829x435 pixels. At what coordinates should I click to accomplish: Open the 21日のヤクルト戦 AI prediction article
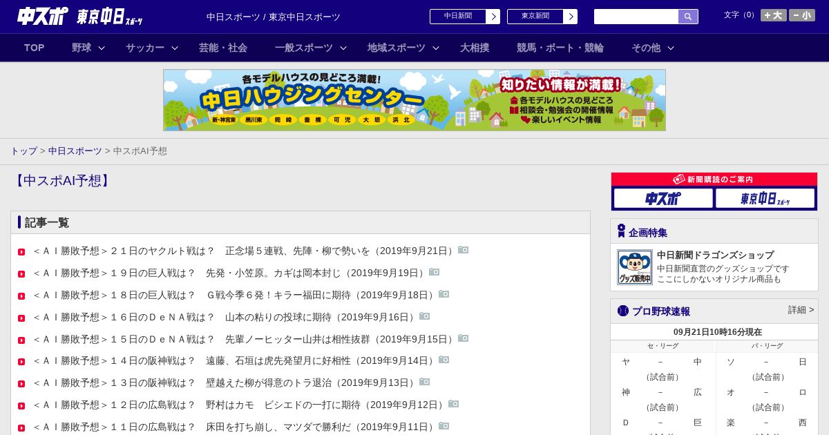[244, 251]
